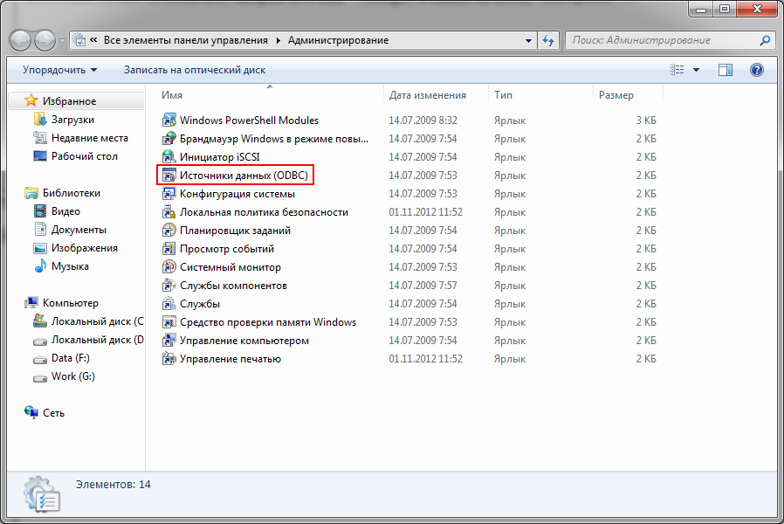Open Локальный диск (D in the sidebar
This screenshot has height=524, width=784.
98,340
